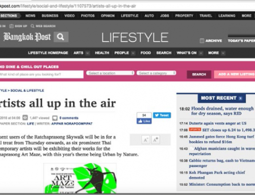Viewport: 255px width, 195px height.
Task: Open the Select a location dropdown
Action: 110,73
